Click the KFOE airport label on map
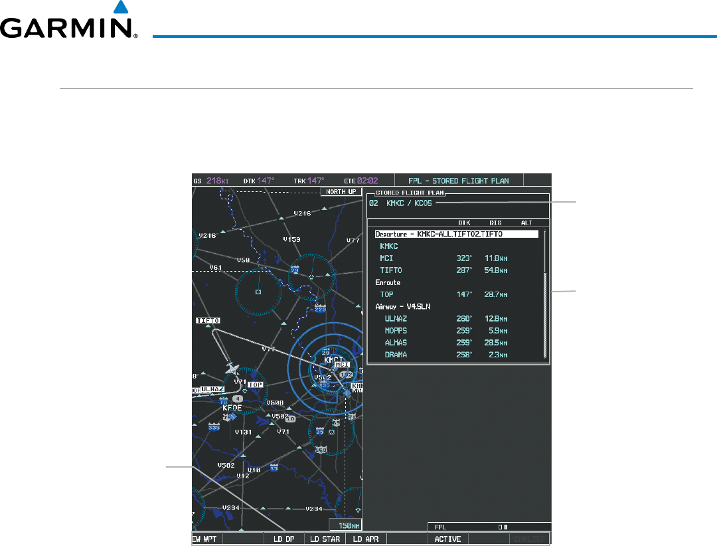The width and height of the screenshot is (717, 546). pos(232,407)
